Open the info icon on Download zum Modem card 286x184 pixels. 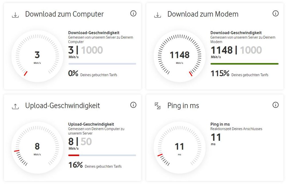tap(275, 13)
